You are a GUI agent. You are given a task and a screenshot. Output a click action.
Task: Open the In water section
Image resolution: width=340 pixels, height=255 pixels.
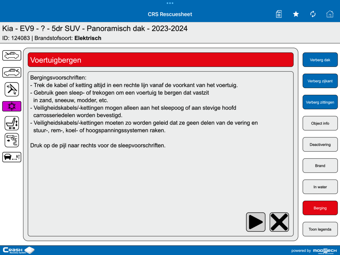(320, 187)
